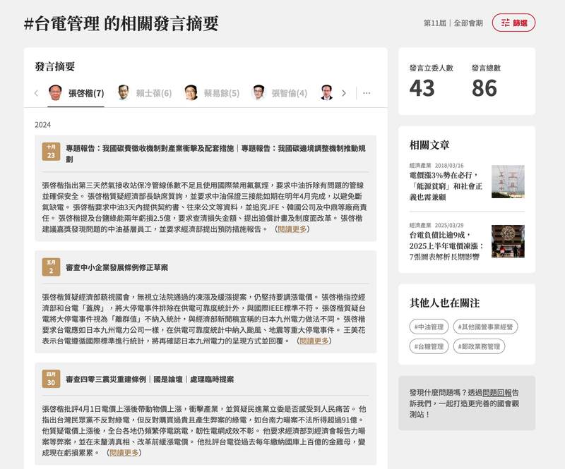Open article 台電負債比逾9成
This screenshot has height=469, width=565.
[x=446, y=246]
